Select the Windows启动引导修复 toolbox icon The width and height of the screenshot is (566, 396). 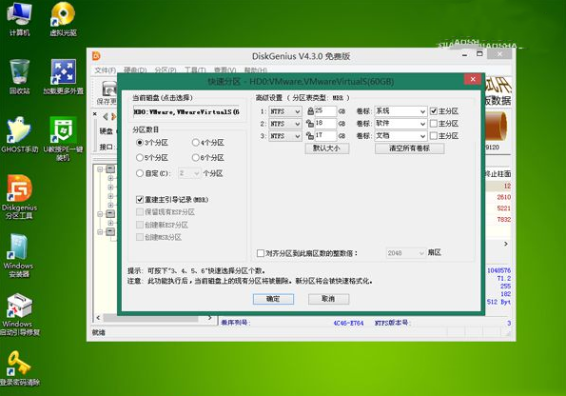click(19, 314)
